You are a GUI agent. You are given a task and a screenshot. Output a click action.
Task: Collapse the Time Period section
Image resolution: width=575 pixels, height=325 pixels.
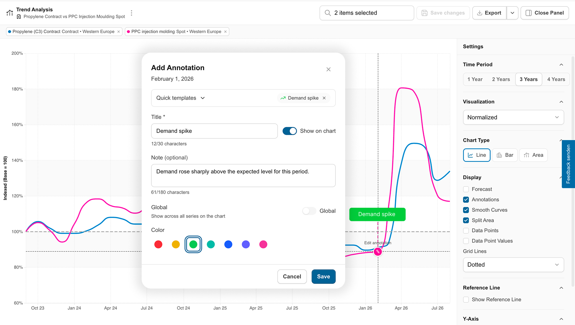click(561, 65)
